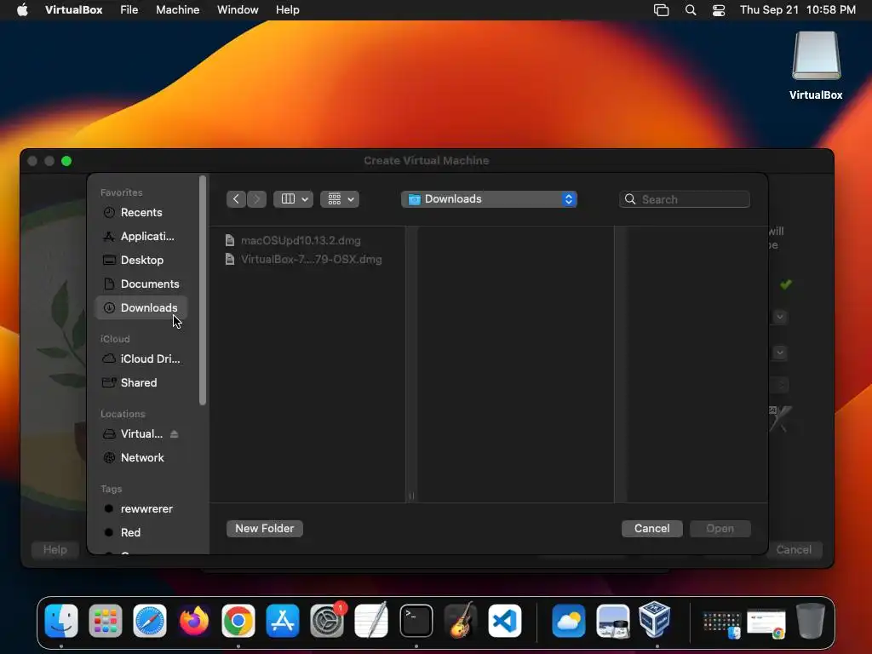Screen dimensions: 872x654
Task: Select Recents in the sidebar
Action: coord(141,212)
